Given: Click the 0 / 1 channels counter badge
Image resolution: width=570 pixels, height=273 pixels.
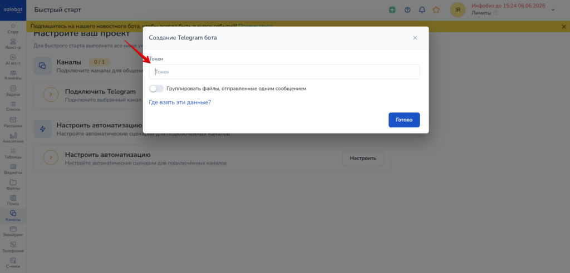Looking at the screenshot, I should click(99, 62).
